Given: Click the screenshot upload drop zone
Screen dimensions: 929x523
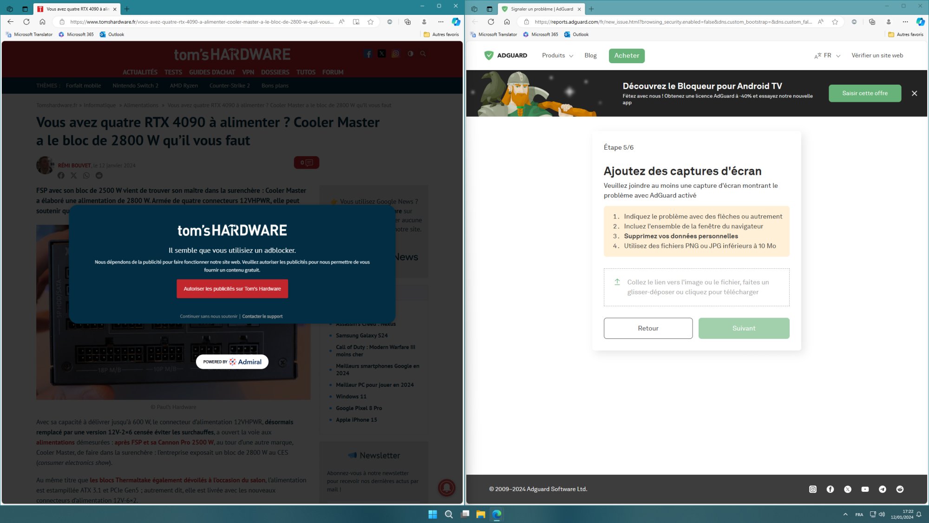Looking at the screenshot, I should (x=696, y=287).
